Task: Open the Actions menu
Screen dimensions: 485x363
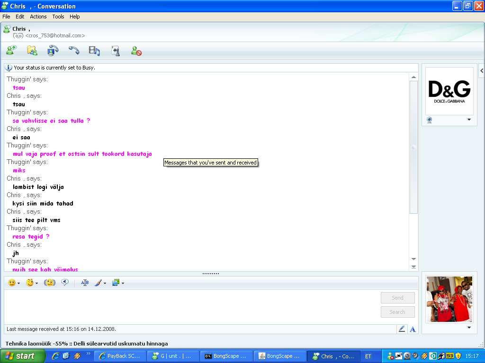Action: point(38,16)
